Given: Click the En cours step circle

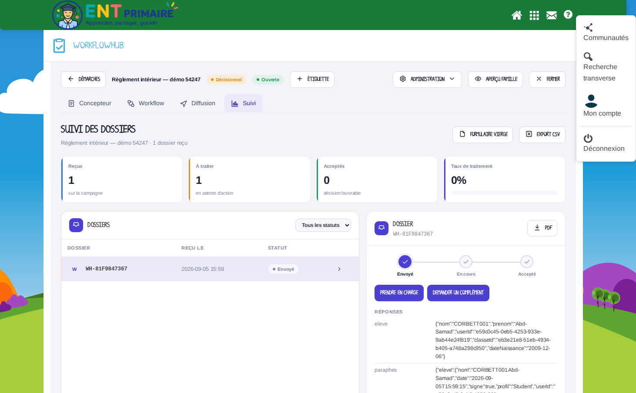Looking at the screenshot, I should click(x=466, y=262).
